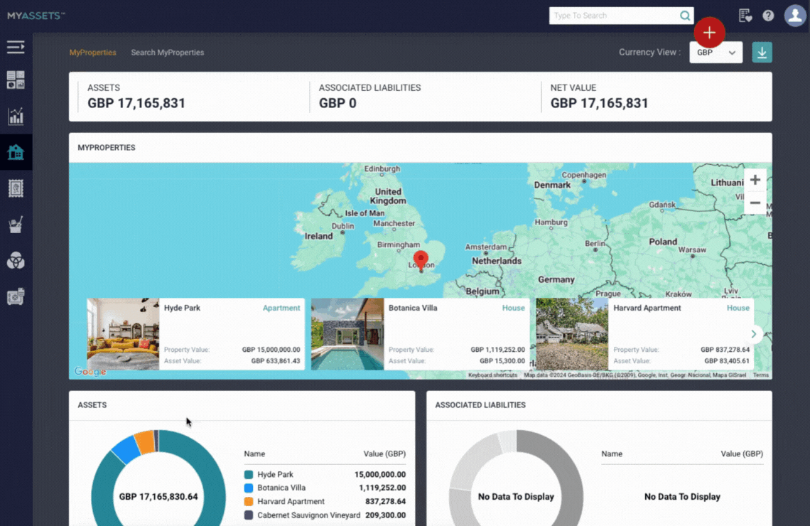
Task: Click the red plus add button
Action: [x=709, y=33]
